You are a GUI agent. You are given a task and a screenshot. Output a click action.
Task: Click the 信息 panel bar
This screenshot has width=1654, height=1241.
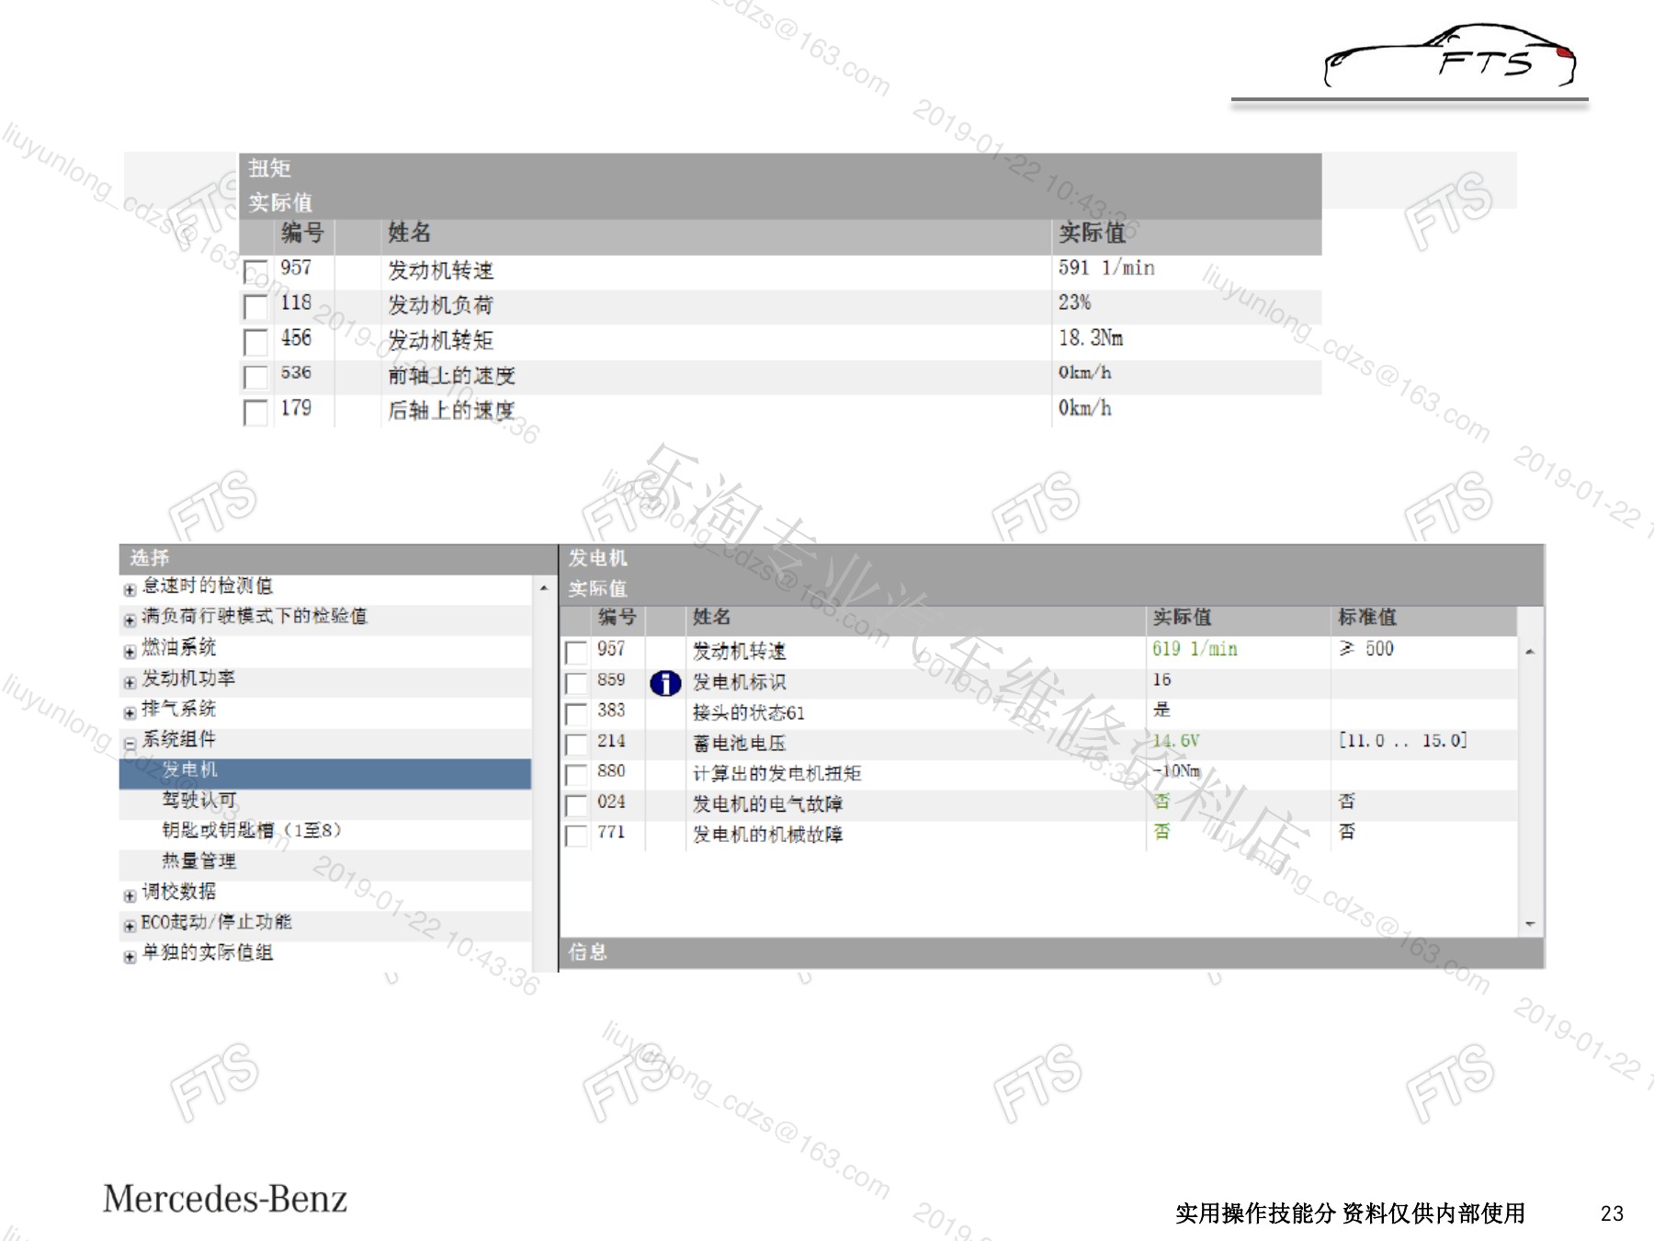pyautogui.click(x=1051, y=953)
